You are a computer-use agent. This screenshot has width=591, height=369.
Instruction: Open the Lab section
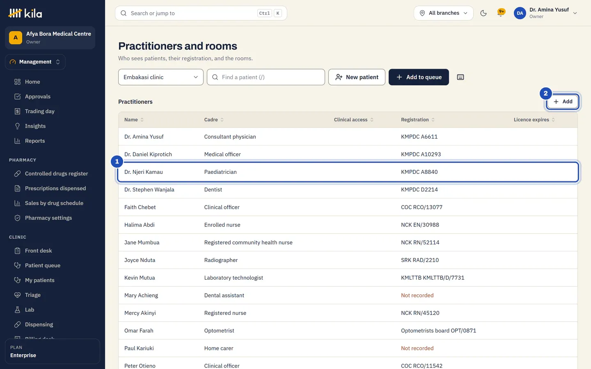pos(30,310)
